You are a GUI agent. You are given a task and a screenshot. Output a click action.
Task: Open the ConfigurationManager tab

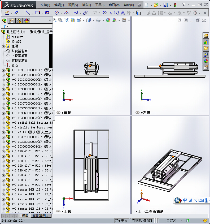click(19, 21)
